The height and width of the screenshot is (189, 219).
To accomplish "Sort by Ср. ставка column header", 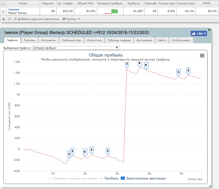I will tap(65, 3).
